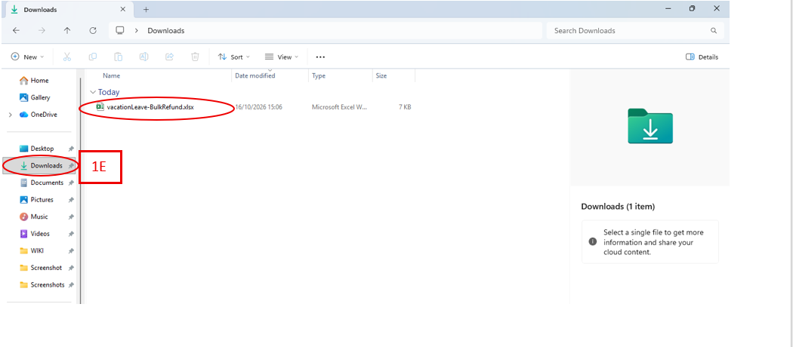
Task: Click the pin icon next to Screenshots
Action: click(x=71, y=285)
